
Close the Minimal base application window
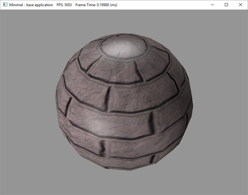click(241, 5)
